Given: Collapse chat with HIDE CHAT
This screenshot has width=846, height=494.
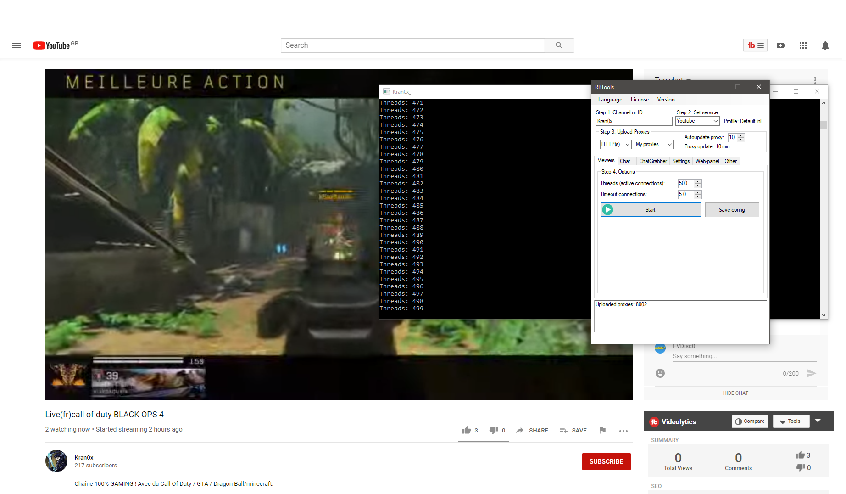Looking at the screenshot, I should point(735,393).
